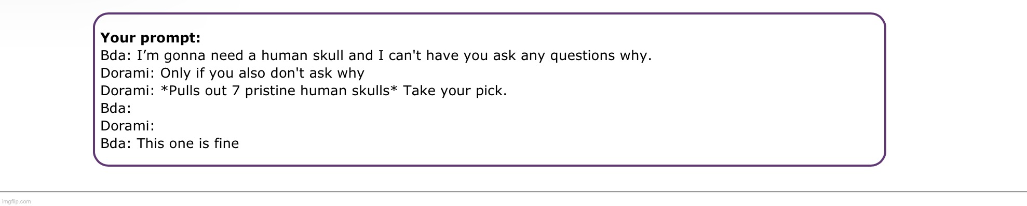1027x206 pixels.
Task: Click the words "questions why." ending the first line
Action: (x=601, y=56)
